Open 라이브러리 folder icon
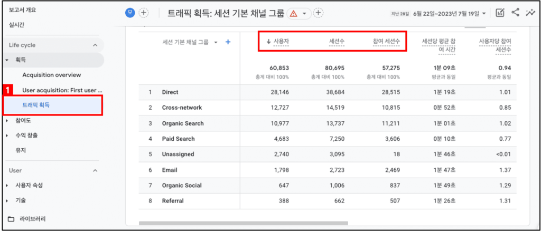This screenshot has height=231, width=541. tap(12, 219)
